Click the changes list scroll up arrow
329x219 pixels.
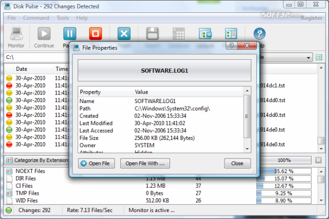tap(321, 68)
